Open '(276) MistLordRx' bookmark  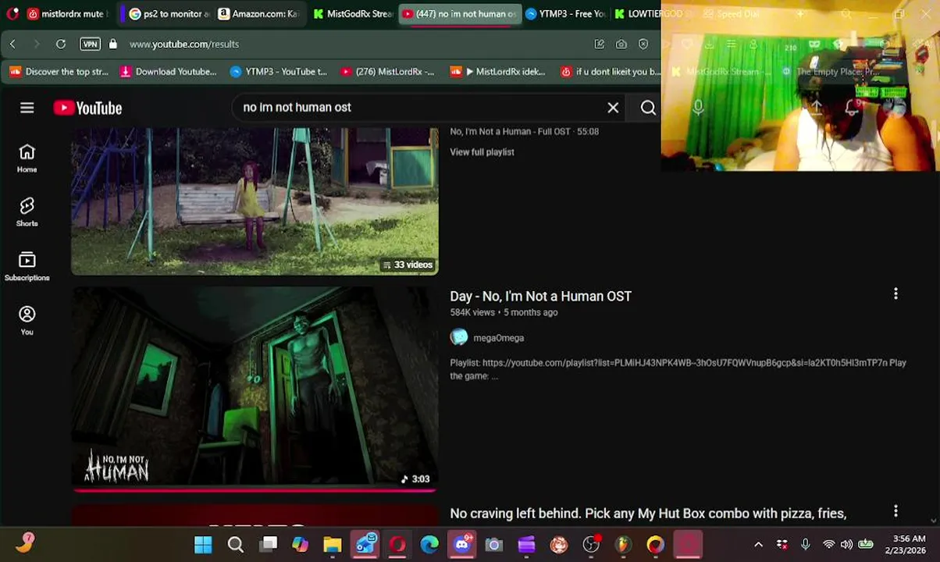(388, 72)
